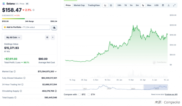Click the Fully Diluted Valuation info icon

pyautogui.click(x=24, y=78)
